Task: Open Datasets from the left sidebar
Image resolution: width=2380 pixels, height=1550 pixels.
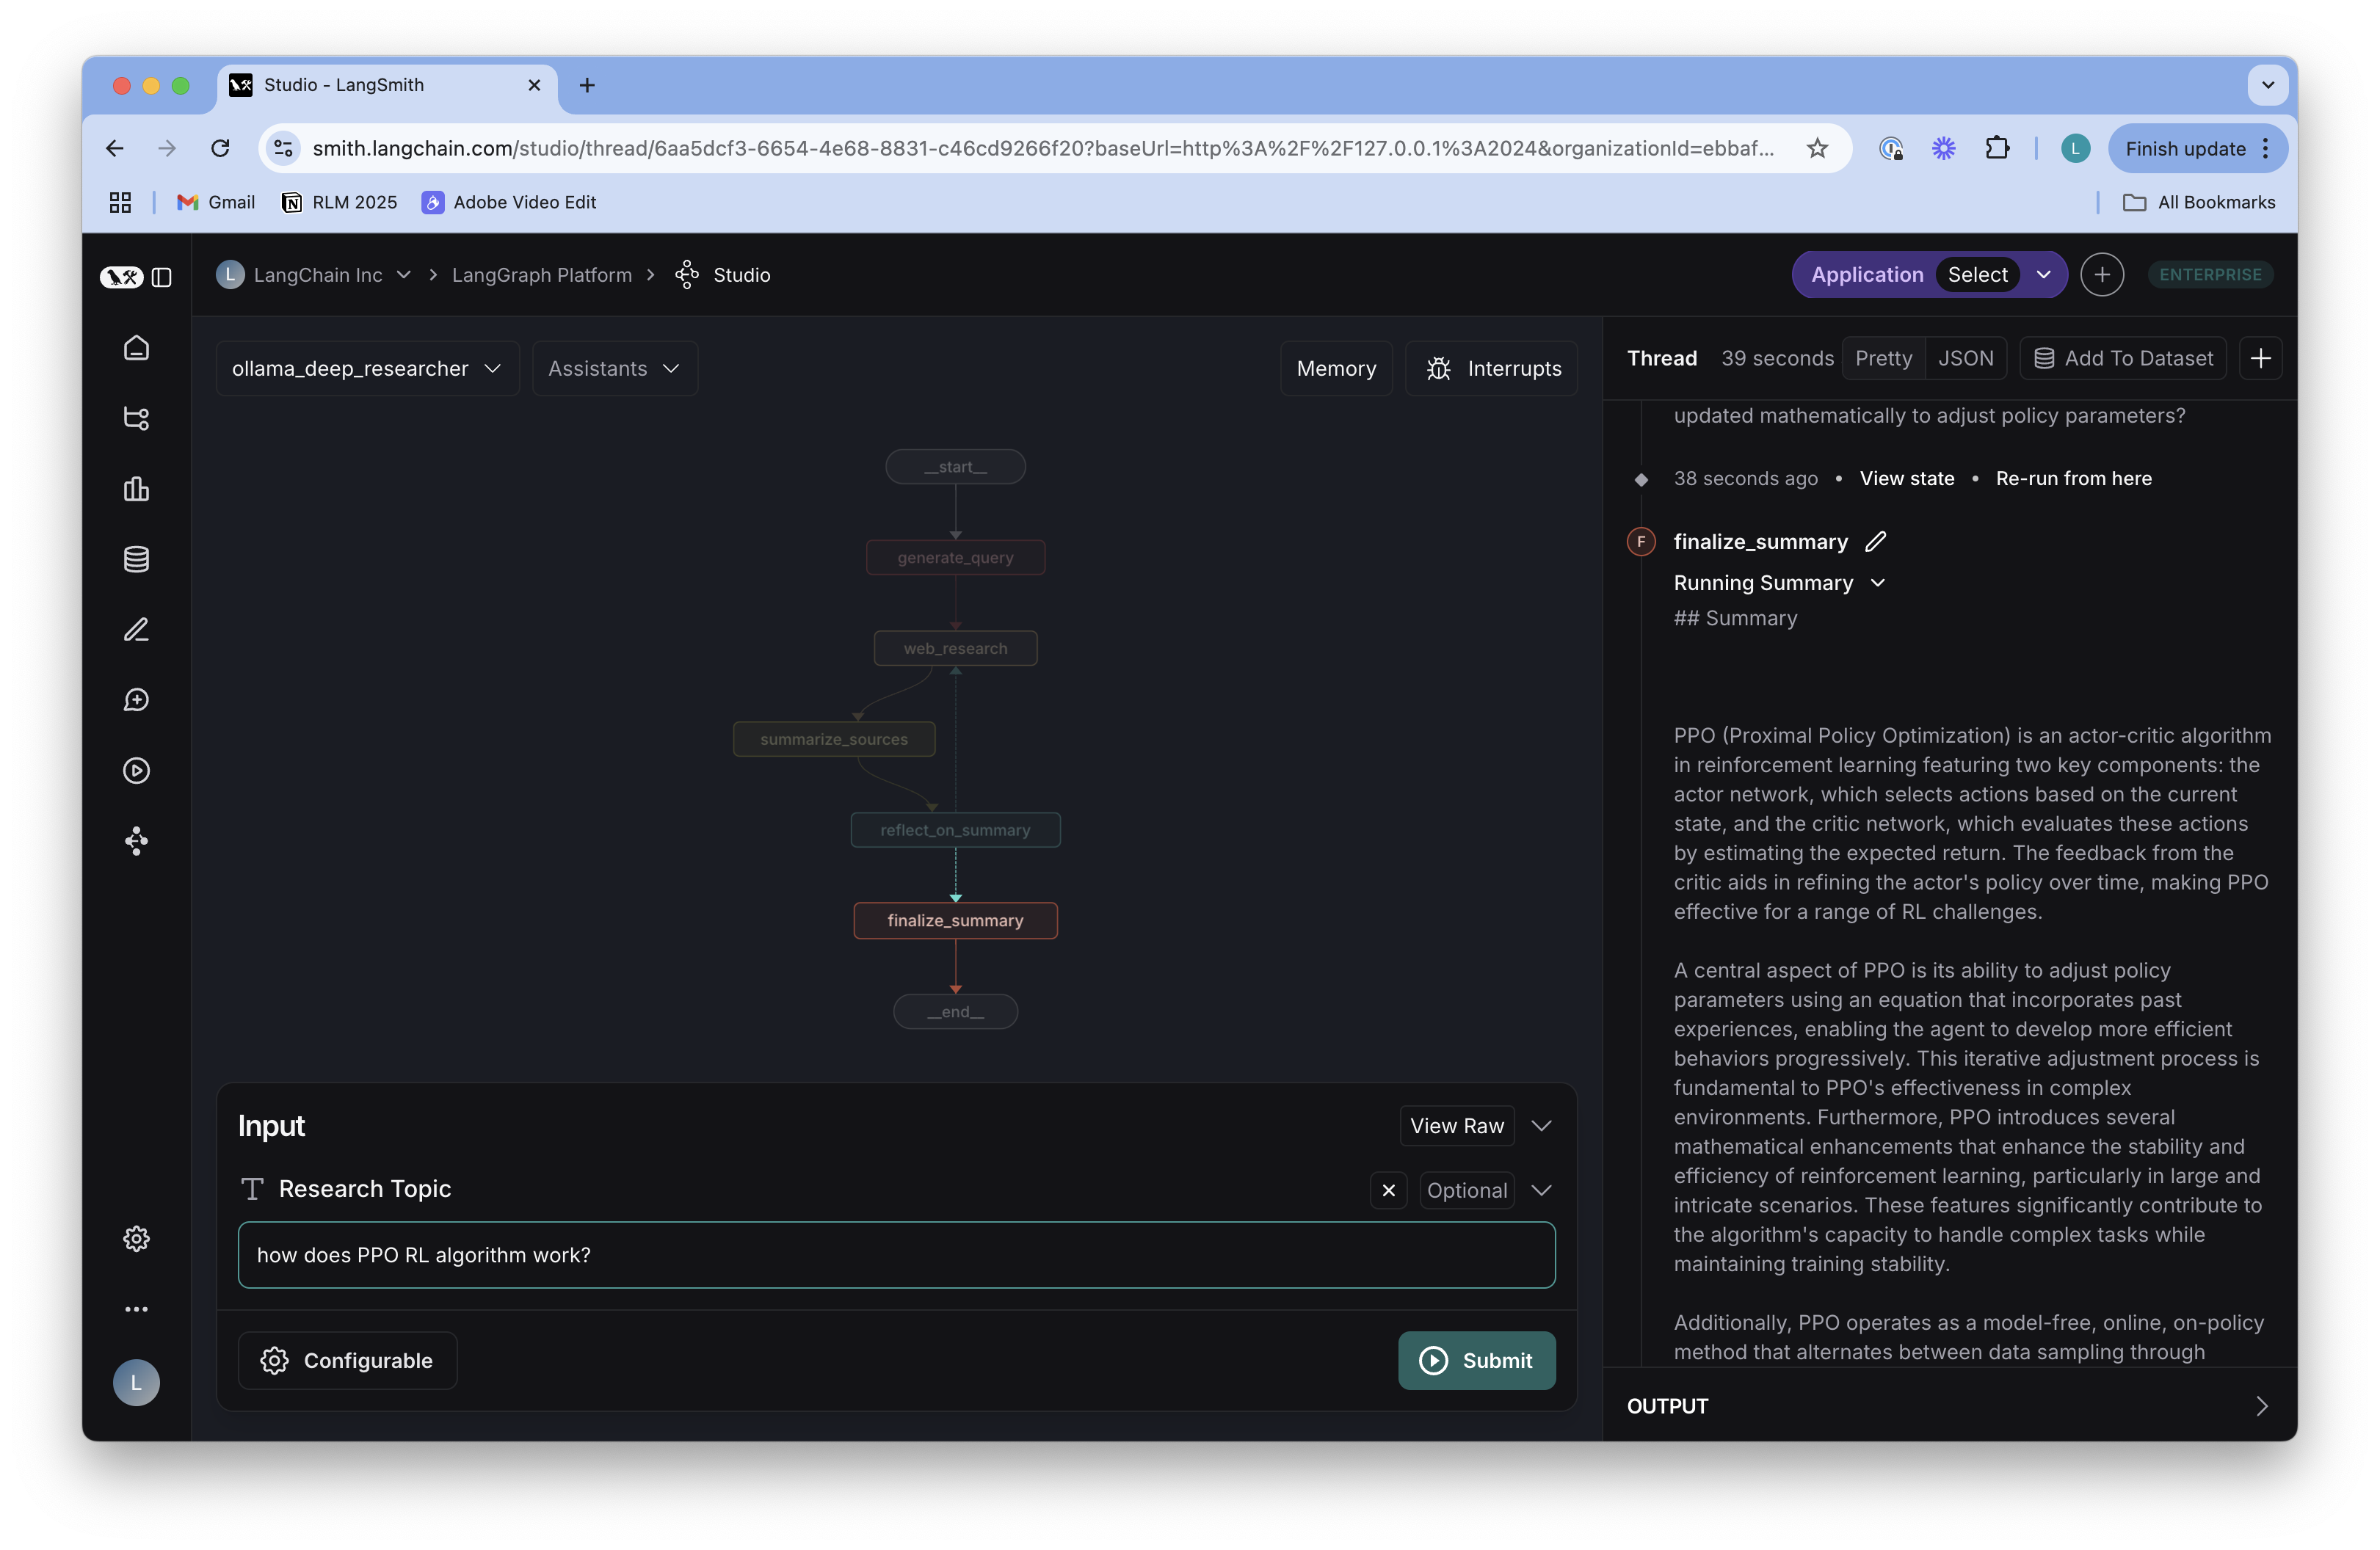Action: pos(136,559)
